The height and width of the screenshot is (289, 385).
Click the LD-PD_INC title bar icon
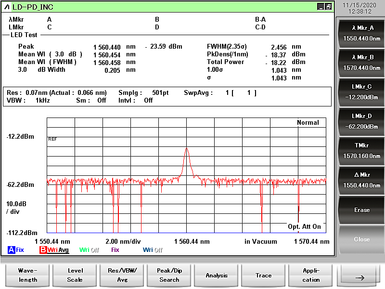coord(7,7)
